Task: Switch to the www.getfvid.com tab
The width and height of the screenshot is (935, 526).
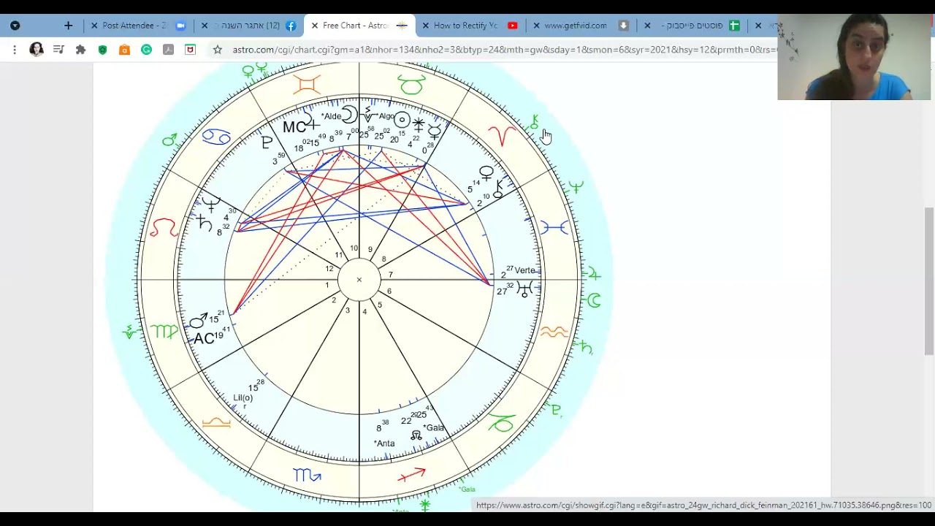Action: click(x=581, y=26)
